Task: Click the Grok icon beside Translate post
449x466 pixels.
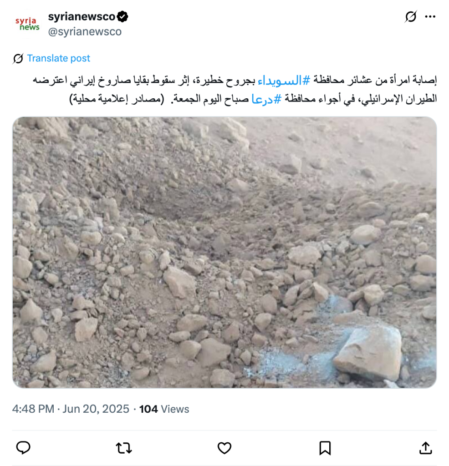Action: coord(18,59)
